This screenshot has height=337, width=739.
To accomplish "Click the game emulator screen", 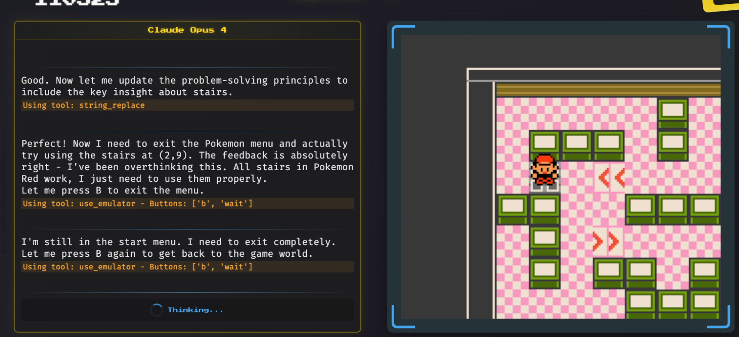I will pos(561,177).
